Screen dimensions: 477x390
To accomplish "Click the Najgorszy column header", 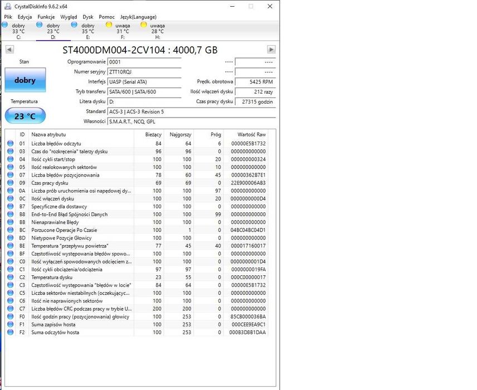I will tap(178, 134).
